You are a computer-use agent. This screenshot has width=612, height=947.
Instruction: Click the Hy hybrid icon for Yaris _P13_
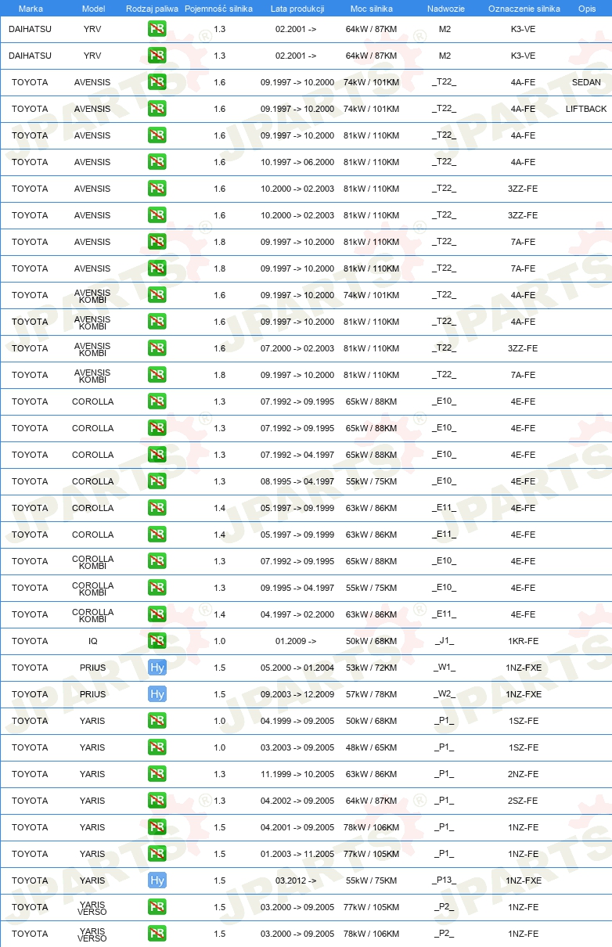(157, 880)
